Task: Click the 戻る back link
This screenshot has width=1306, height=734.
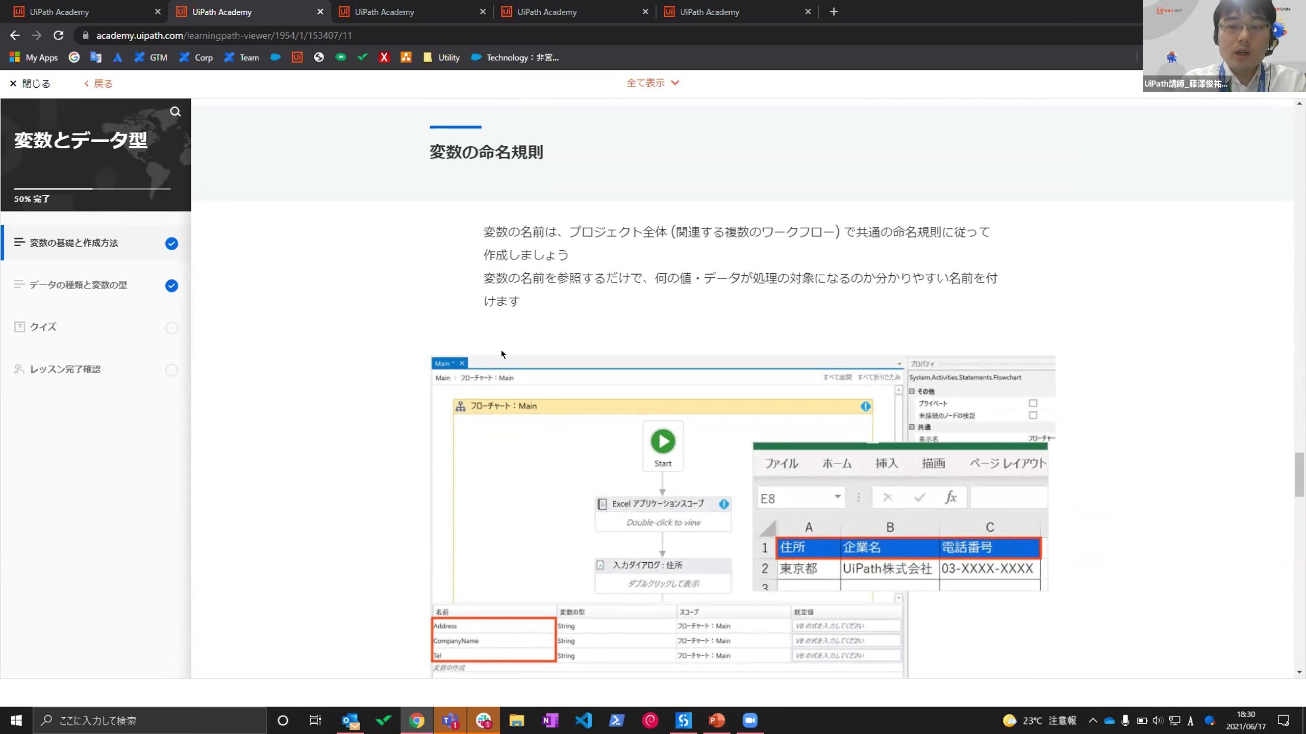Action: (x=98, y=84)
